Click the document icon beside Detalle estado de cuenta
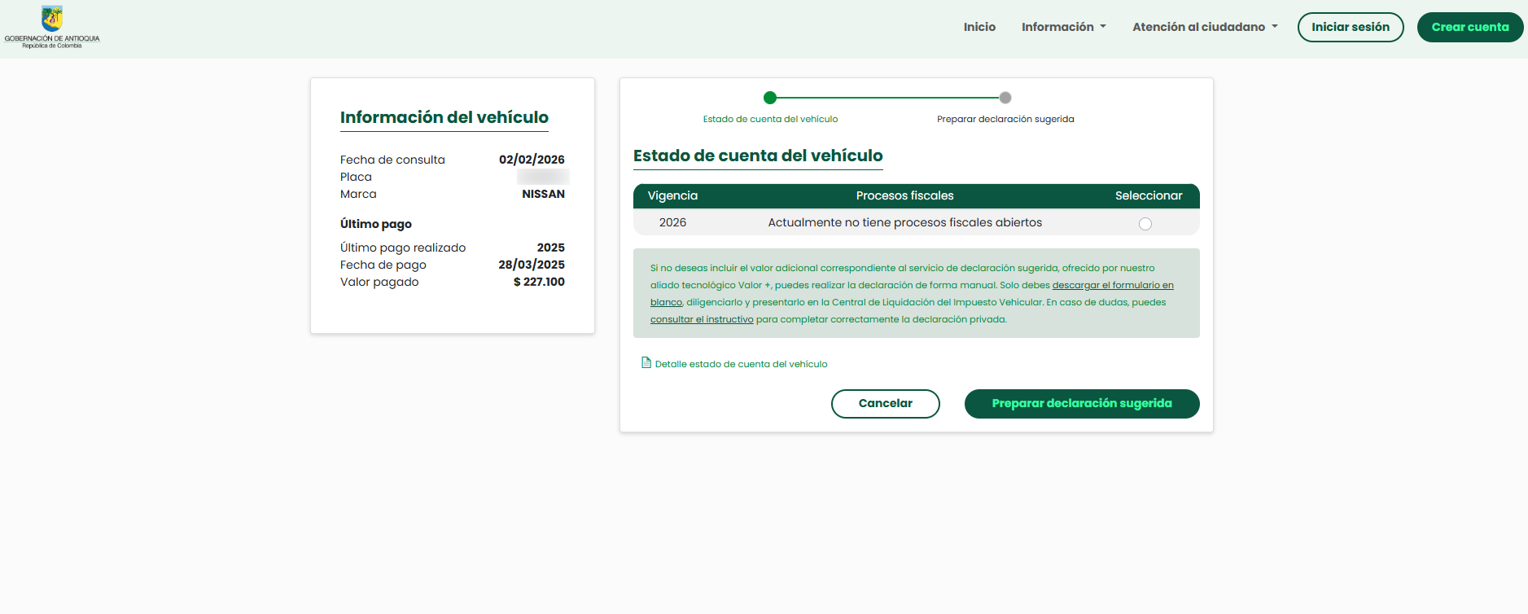 tap(646, 362)
